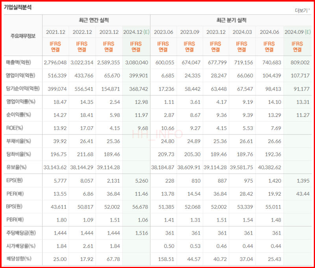
Task: Click the dividend value 1,516
Action: [142, 233]
